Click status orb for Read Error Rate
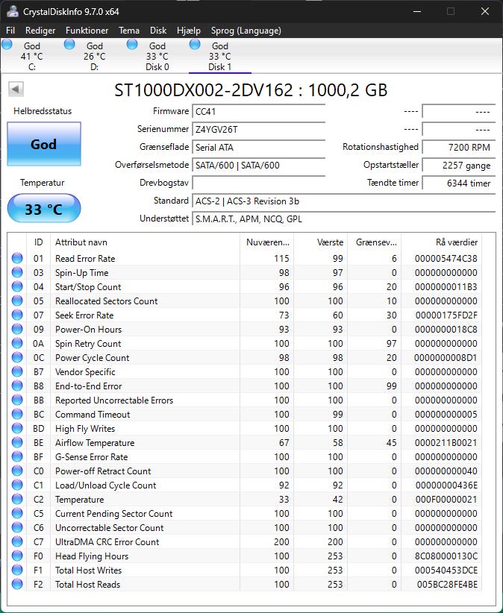The width and height of the screenshot is (503, 613). pos(17,259)
